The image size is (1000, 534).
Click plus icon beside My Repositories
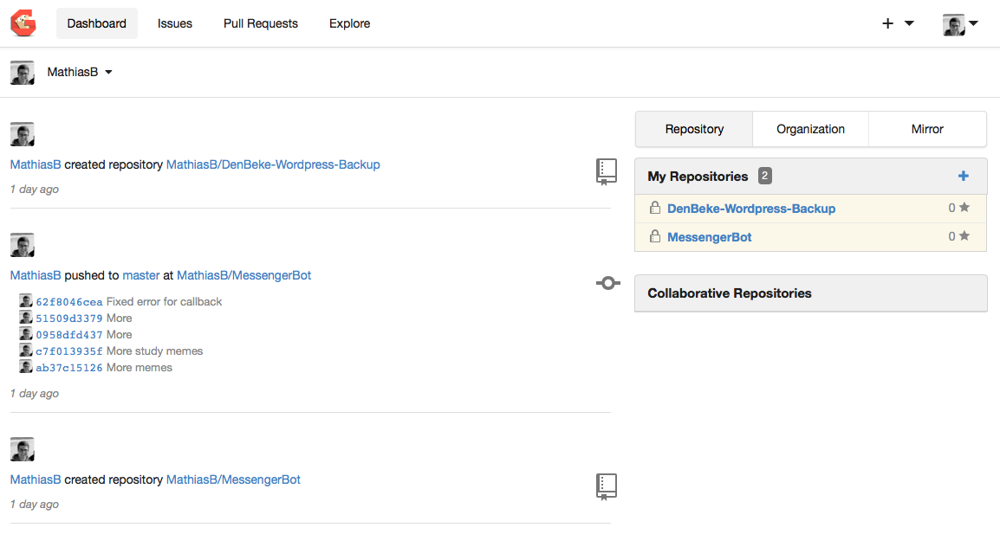tap(963, 176)
